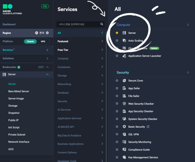The height and width of the screenshot is (162, 195).
Task: Click the Secure Zone icon
Action: [x=124, y=80]
